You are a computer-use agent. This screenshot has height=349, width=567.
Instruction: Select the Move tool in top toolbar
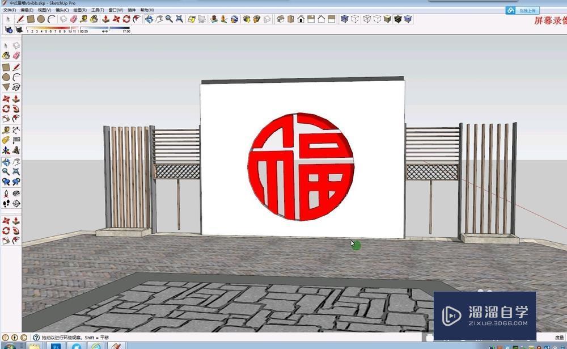pos(116,19)
